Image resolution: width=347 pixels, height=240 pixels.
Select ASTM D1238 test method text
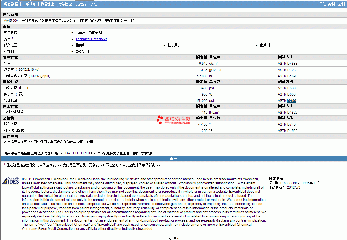click(x=288, y=70)
